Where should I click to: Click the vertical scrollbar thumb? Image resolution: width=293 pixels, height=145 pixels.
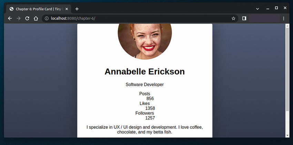[287, 69]
